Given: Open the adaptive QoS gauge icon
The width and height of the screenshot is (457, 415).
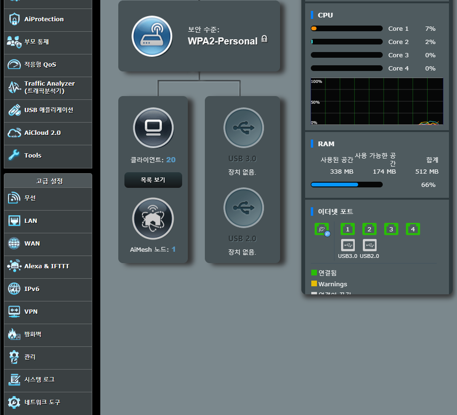Looking at the screenshot, I should coord(14,64).
